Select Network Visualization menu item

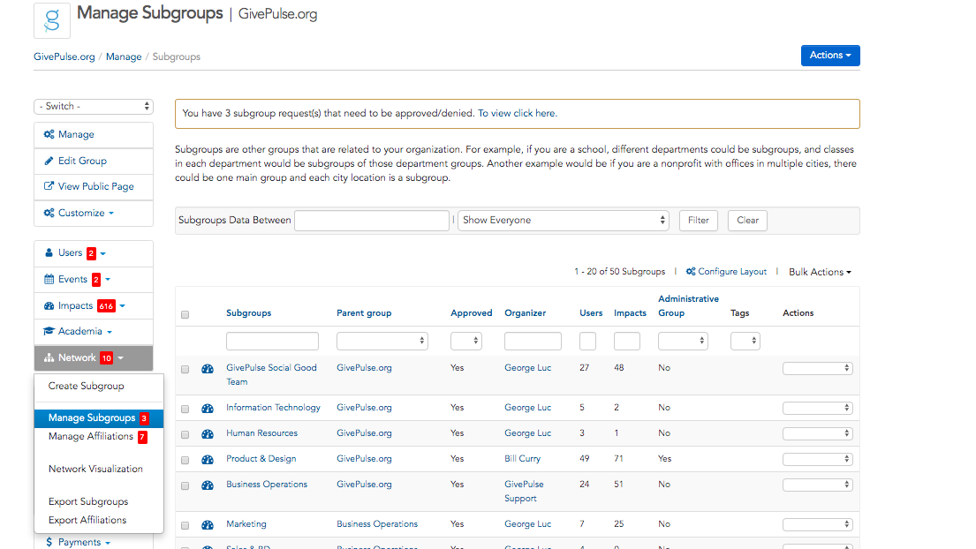pyautogui.click(x=96, y=469)
